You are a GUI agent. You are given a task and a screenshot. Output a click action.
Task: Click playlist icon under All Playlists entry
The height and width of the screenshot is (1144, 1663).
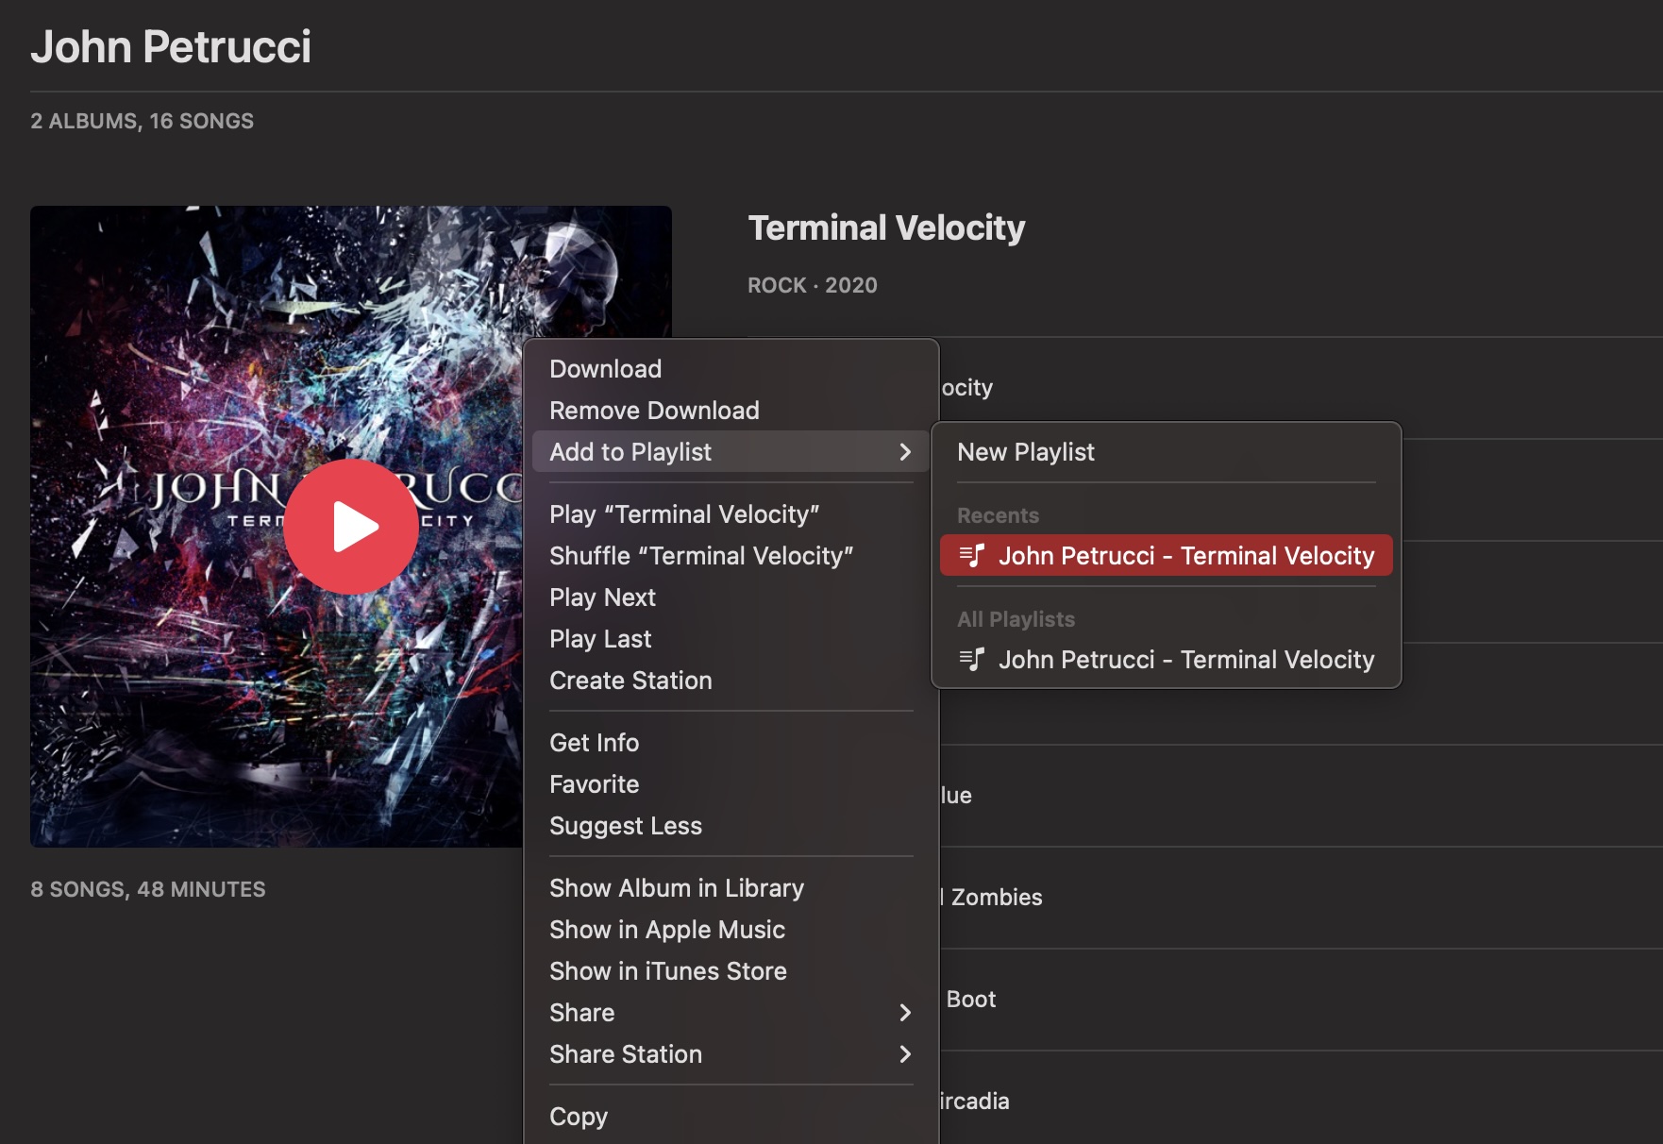coord(972,659)
